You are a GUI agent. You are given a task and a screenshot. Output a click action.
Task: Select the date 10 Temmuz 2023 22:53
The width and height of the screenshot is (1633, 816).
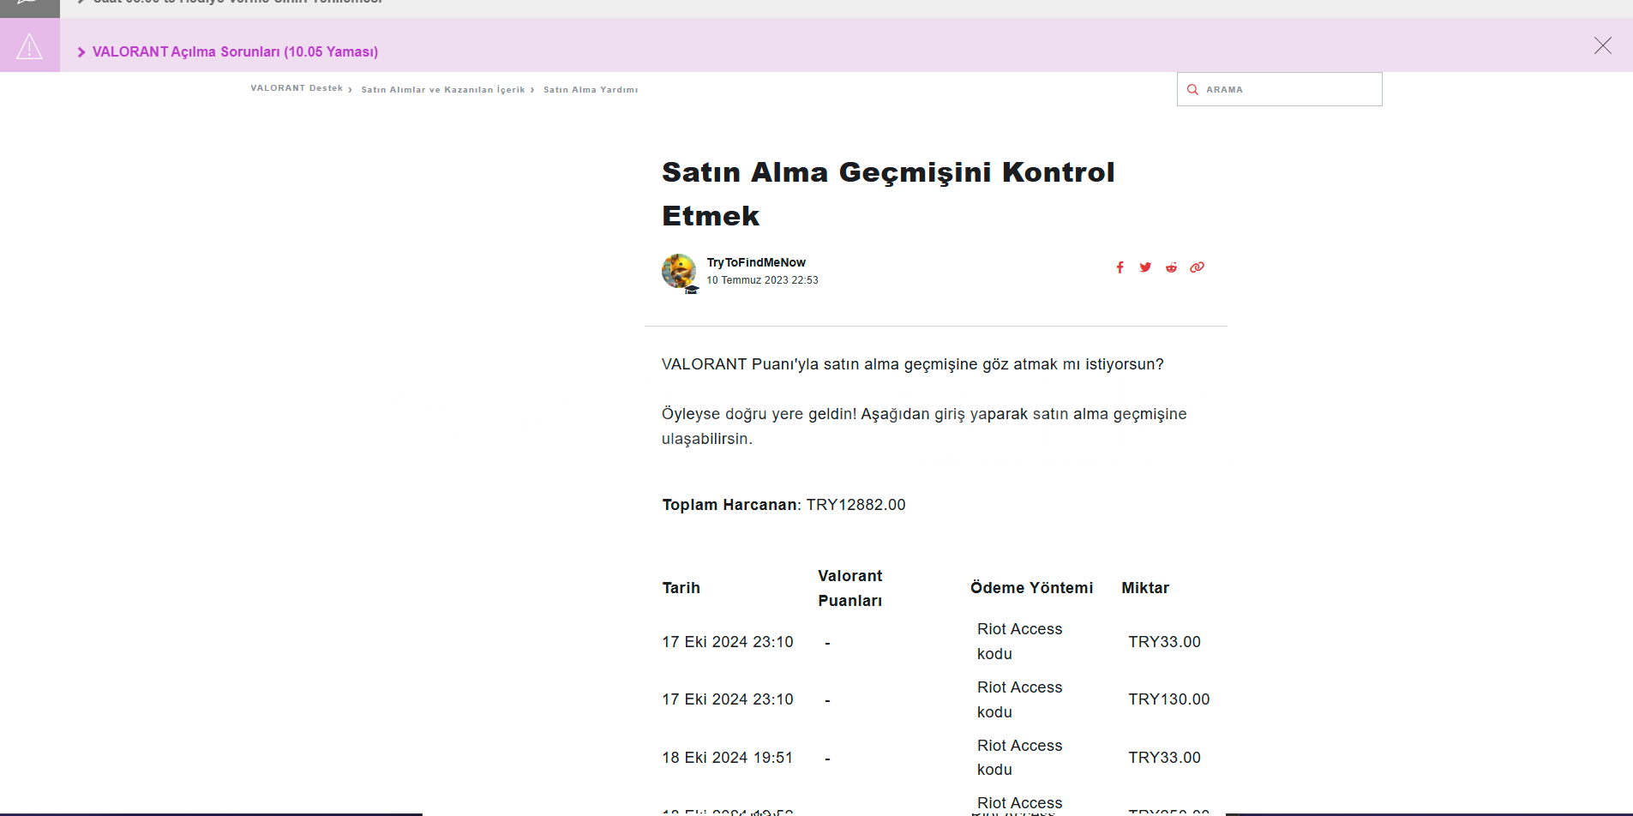point(762,280)
